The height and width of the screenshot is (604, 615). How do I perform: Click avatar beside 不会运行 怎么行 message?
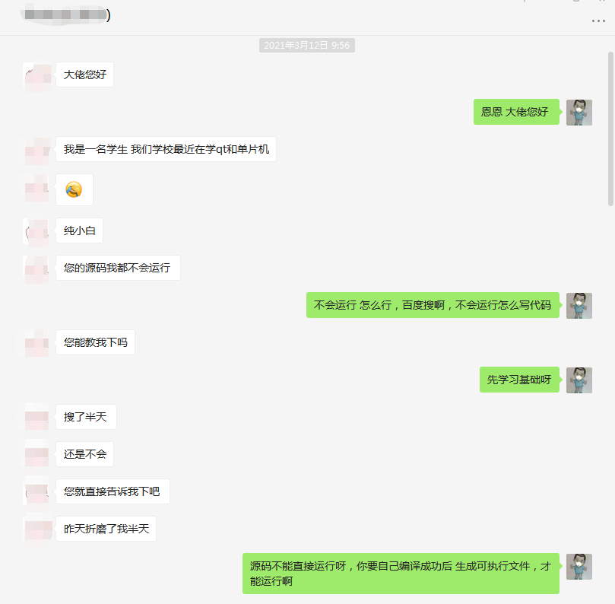point(579,305)
